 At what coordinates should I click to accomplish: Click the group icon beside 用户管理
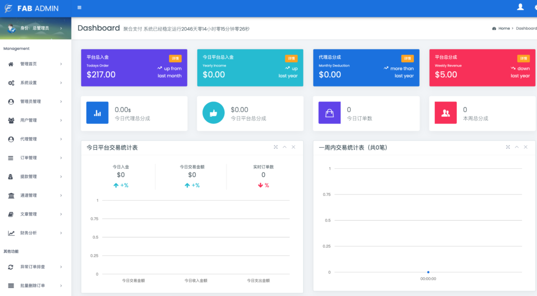pyautogui.click(x=11, y=120)
